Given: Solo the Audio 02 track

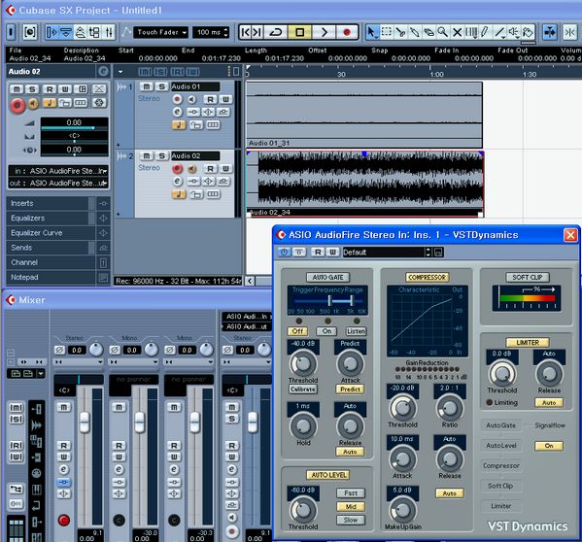Looking at the screenshot, I should (162, 155).
